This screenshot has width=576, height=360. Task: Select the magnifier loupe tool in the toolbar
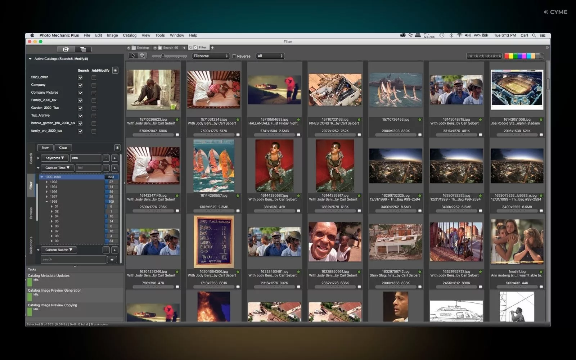tap(143, 55)
